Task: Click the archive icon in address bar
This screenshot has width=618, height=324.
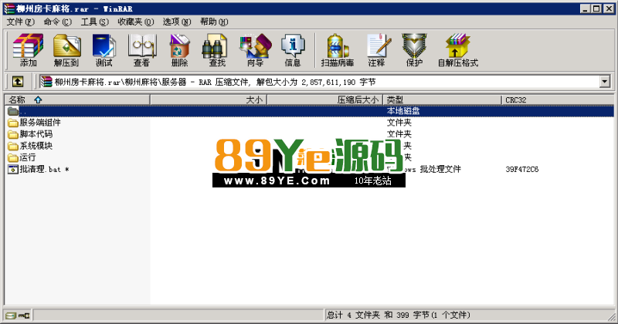Action: click(46, 82)
